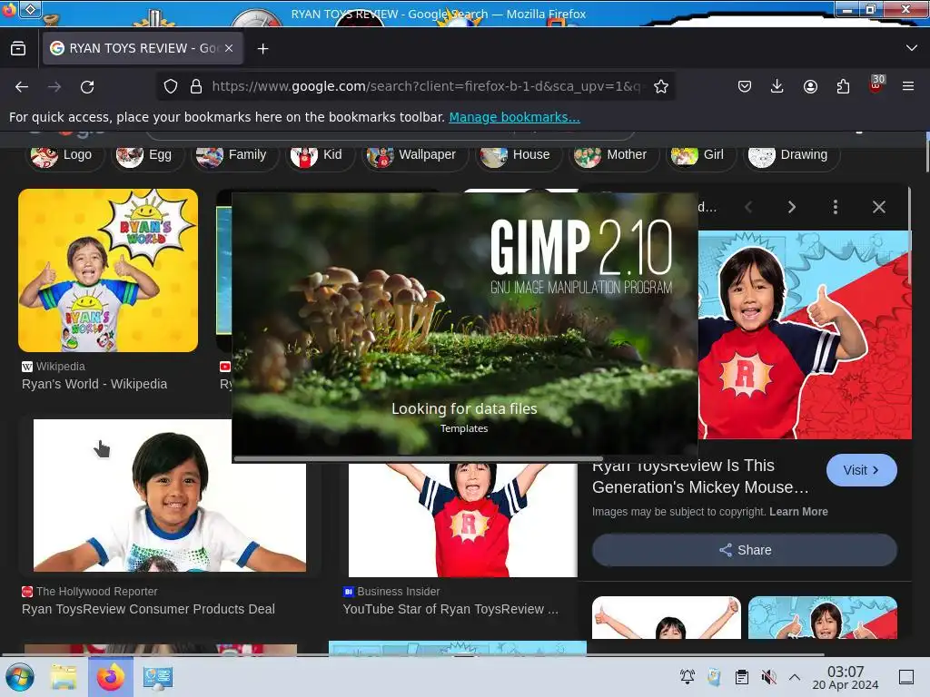Screen dimensions: 930x697
Task: Open the Firefox account icon
Action: pos(810,86)
